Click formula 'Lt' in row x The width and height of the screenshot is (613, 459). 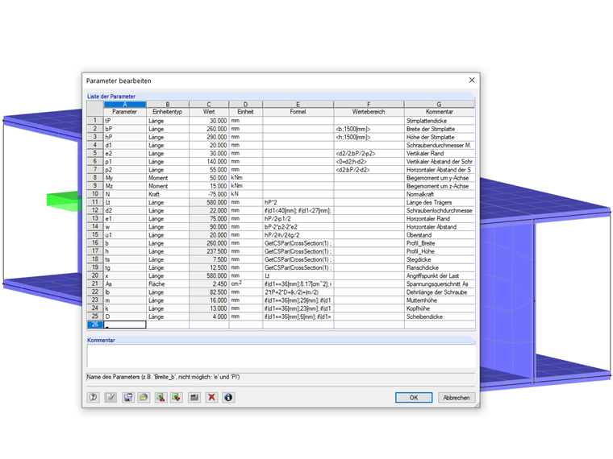coord(298,275)
